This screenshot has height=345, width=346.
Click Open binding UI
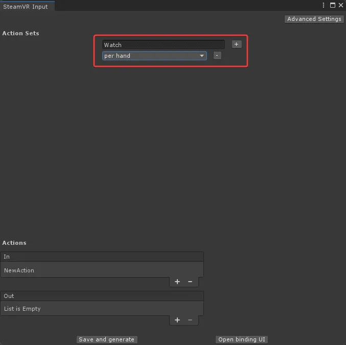point(242,339)
